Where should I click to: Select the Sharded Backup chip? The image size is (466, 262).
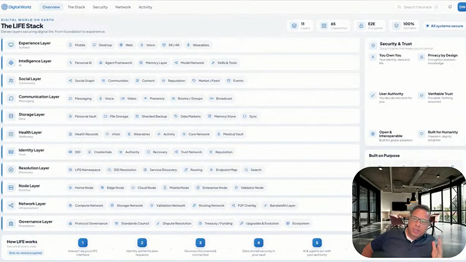point(151,116)
